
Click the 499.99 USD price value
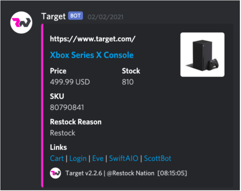click(x=70, y=82)
